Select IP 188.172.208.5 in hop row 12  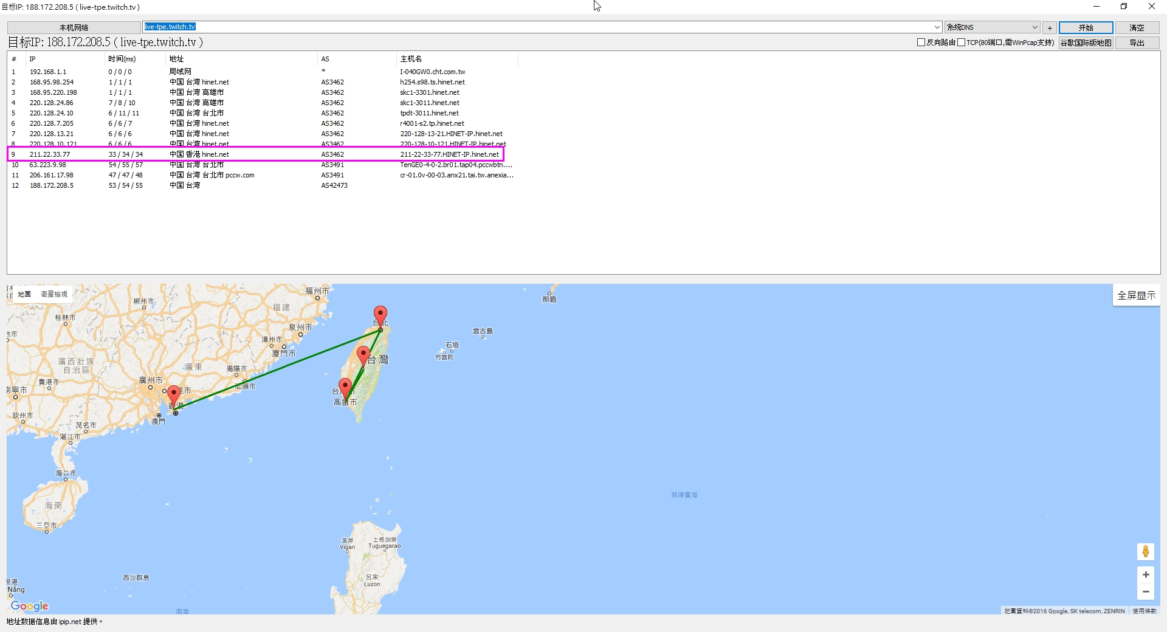[52, 185]
